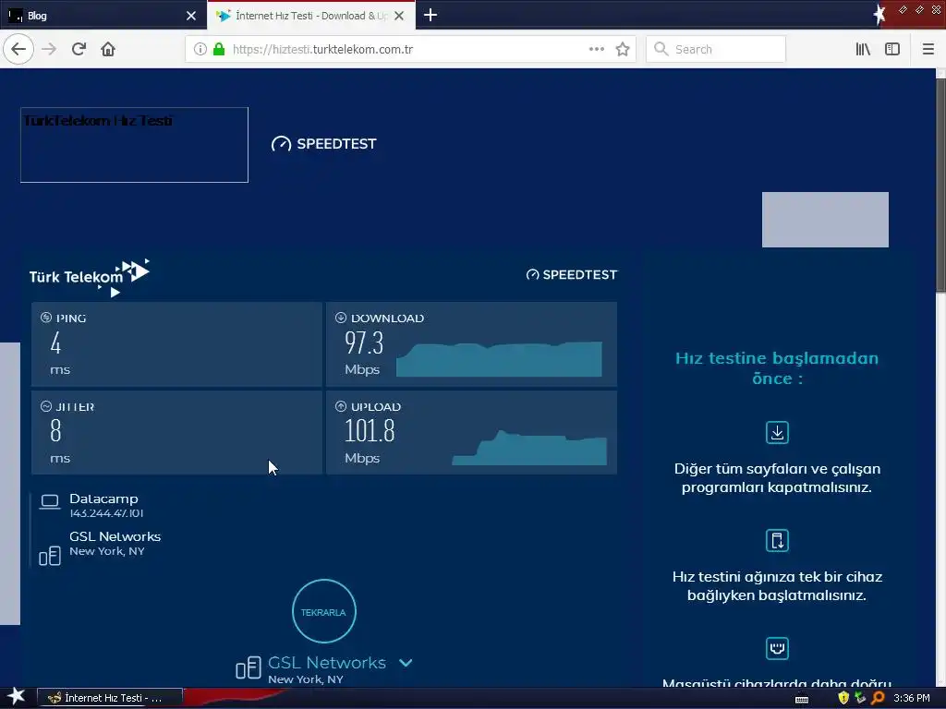946x709 pixels.
Task: Click the PING result icon
Action: tap(46, 318)
